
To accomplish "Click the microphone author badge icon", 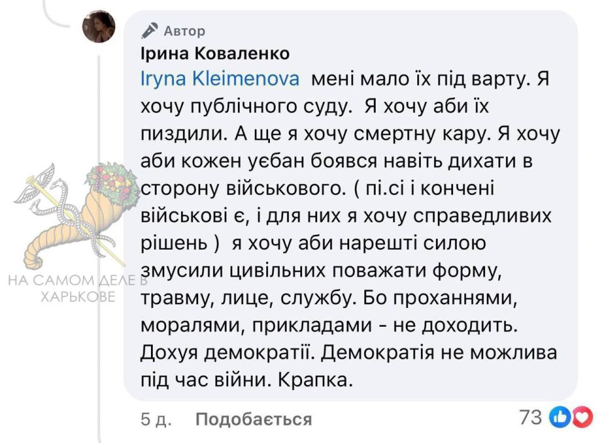I will (150, 31).
